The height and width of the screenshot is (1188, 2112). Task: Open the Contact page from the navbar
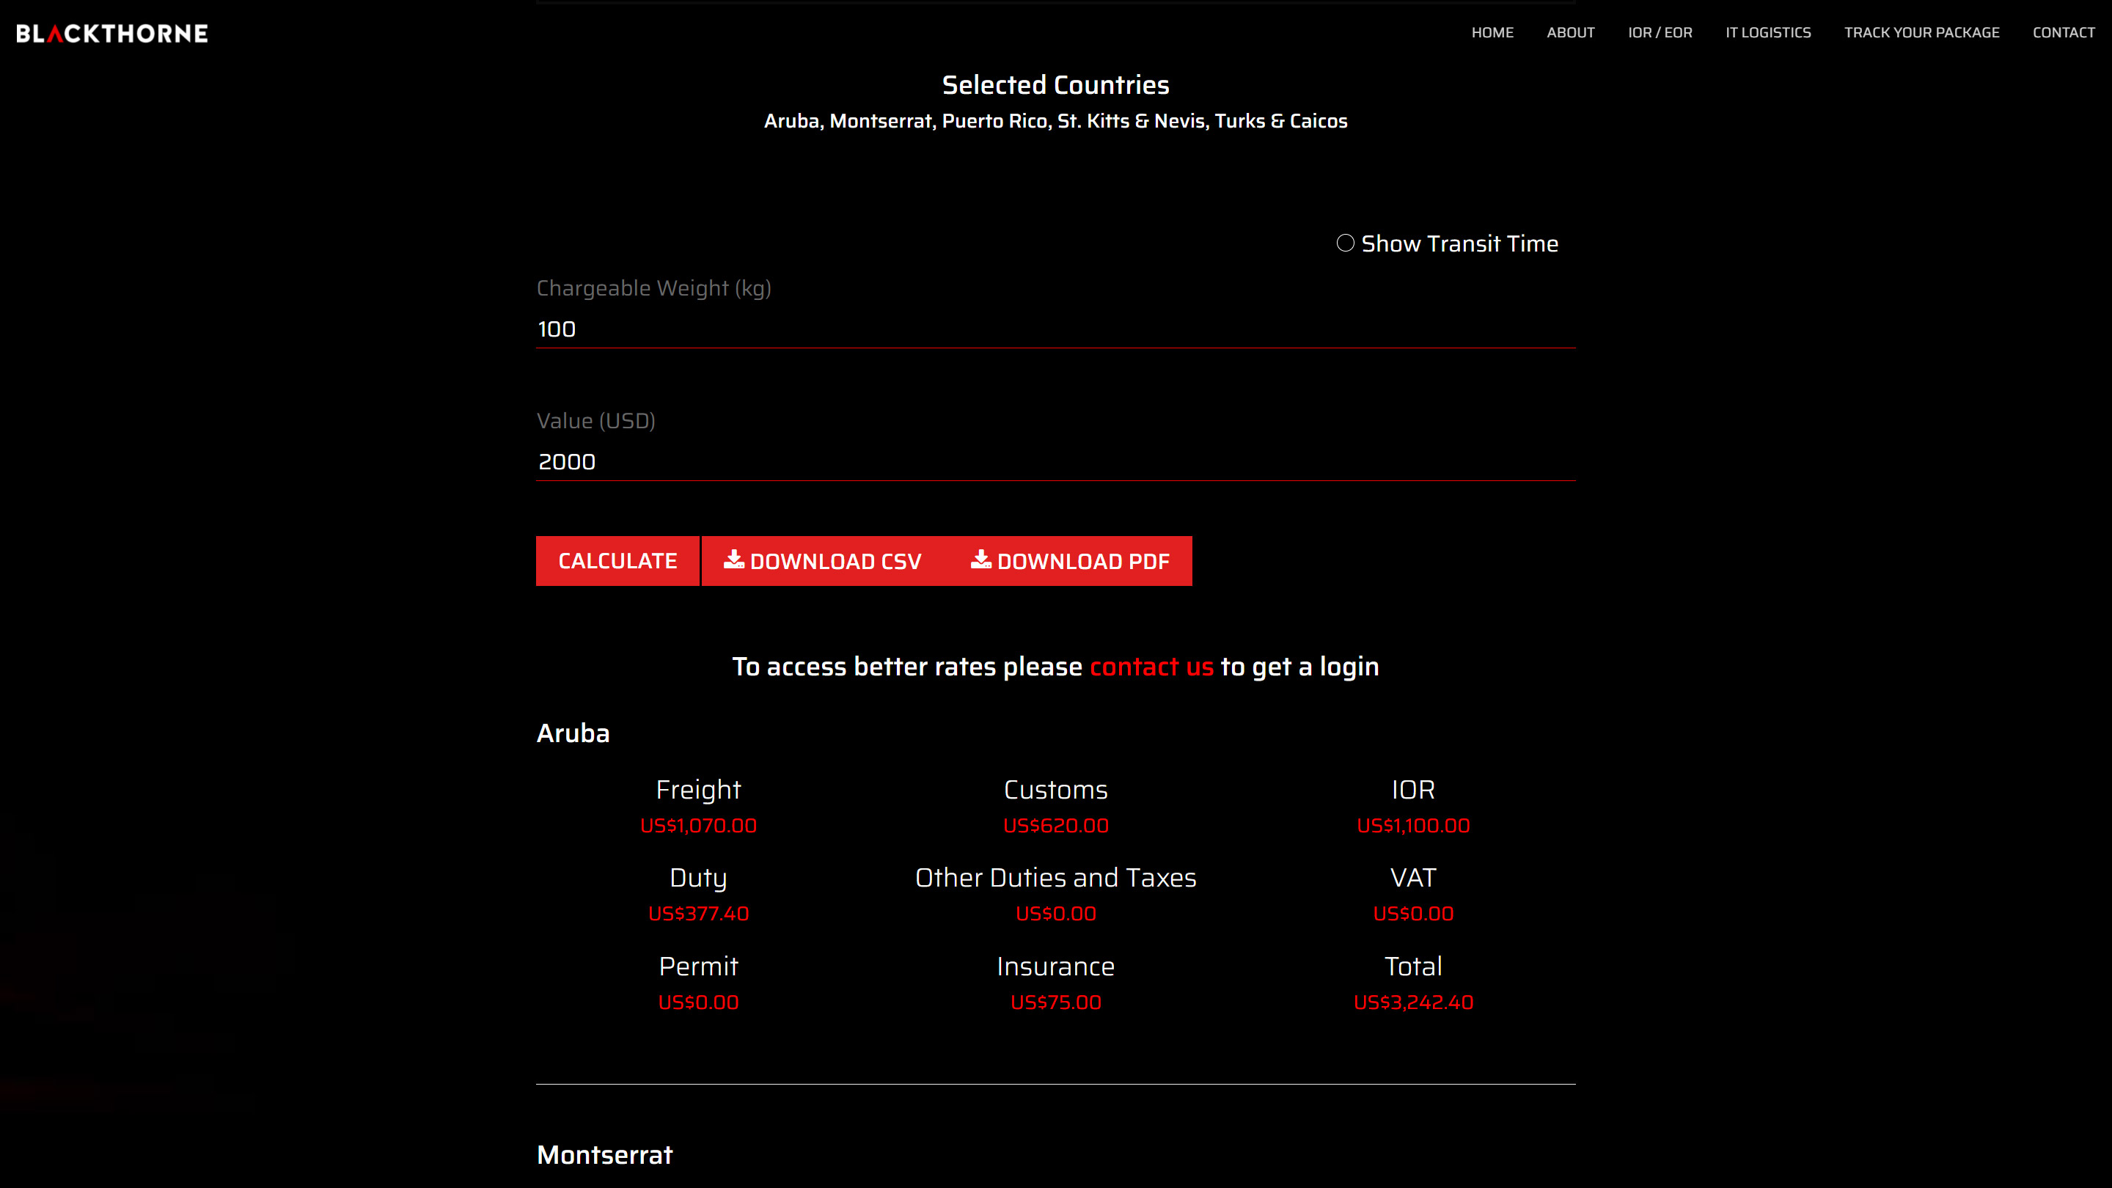tap(2063, 33)
